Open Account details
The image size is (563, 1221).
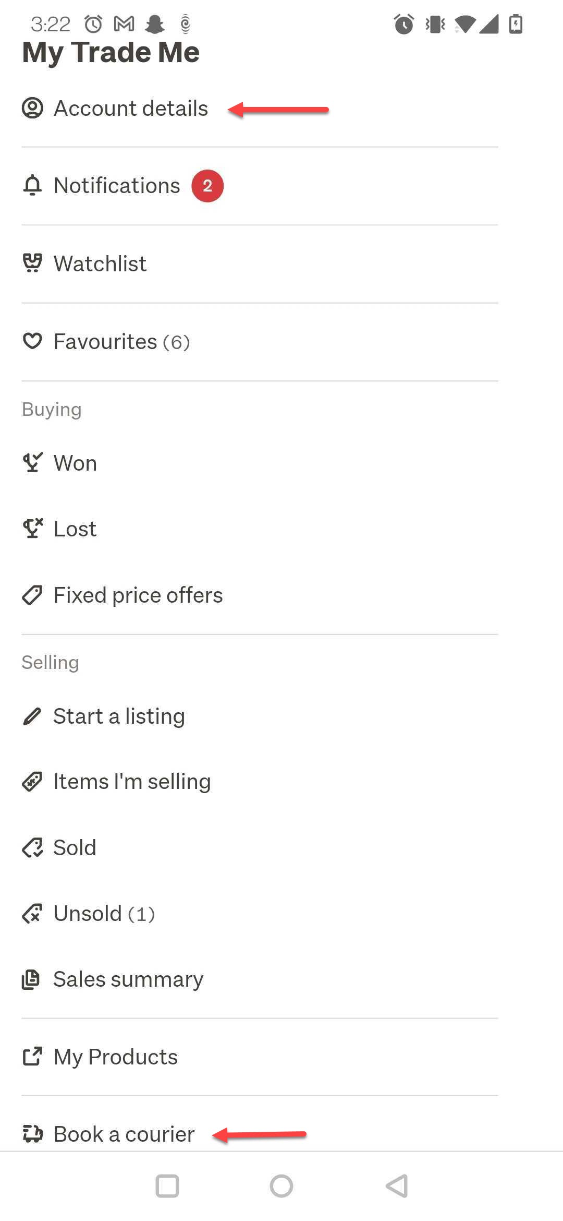131,109
